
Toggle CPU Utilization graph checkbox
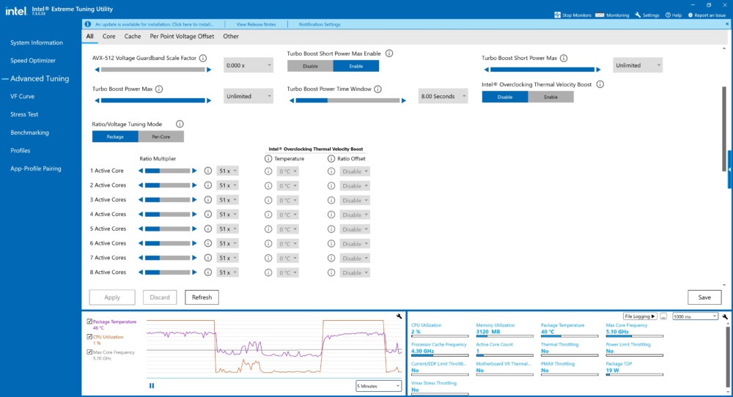click(89, 337)
